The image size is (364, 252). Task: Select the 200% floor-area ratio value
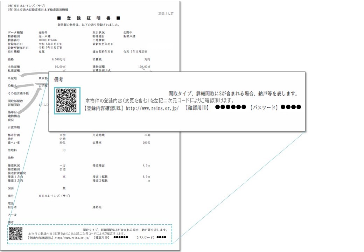click(x=146, y=143)
